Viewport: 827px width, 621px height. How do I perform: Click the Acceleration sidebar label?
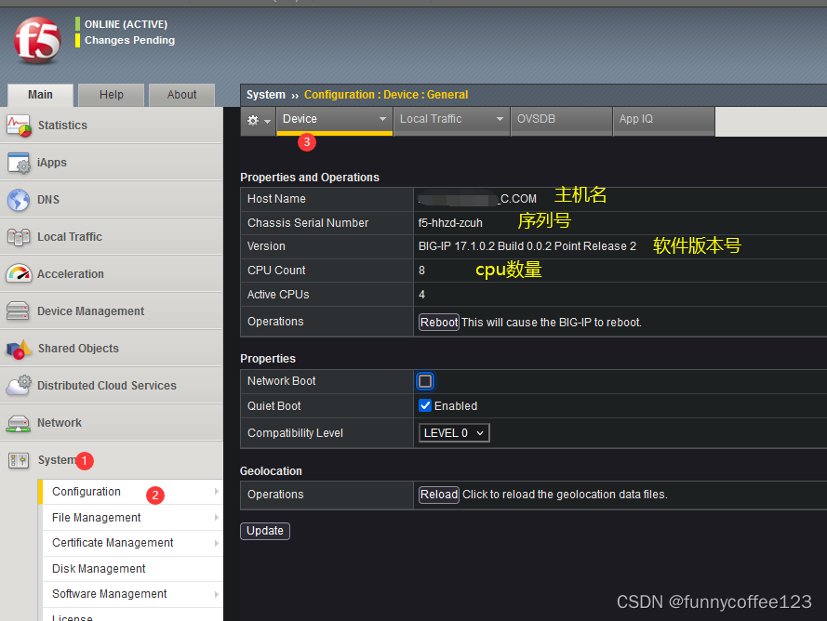tap(70, 274)
